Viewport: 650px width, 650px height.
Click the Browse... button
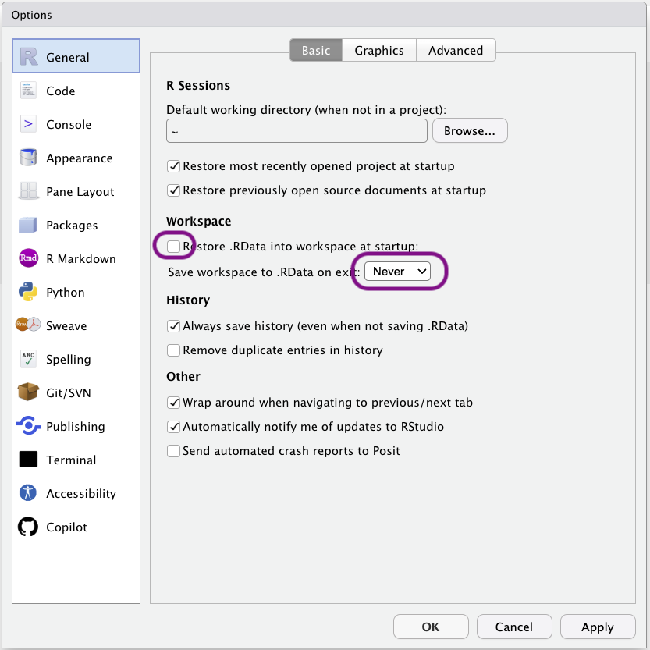(x=469, y=131)
